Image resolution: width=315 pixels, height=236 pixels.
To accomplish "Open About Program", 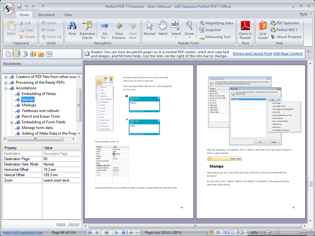I will pos(286,37).
